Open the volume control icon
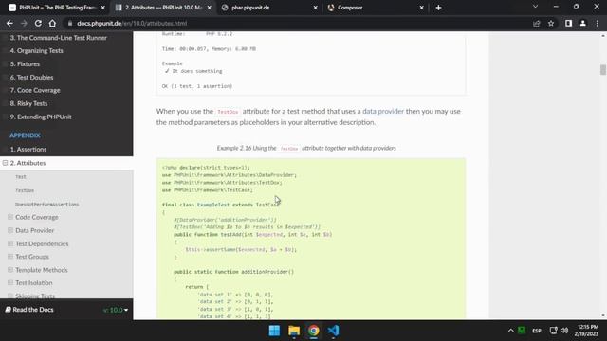607x341 pixels. pyautogui.click(x=564, y=331)
